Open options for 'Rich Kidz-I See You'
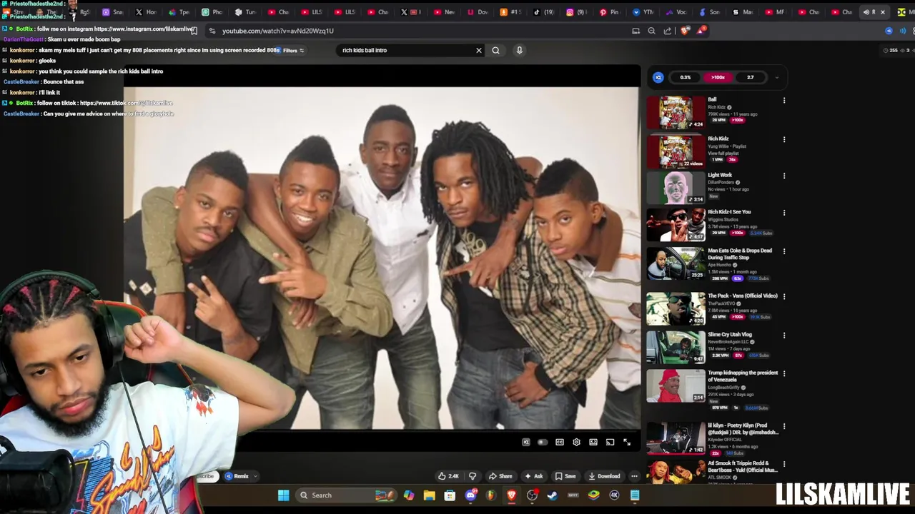The width and height of the screenshot is (915, 514). (784, 213)
